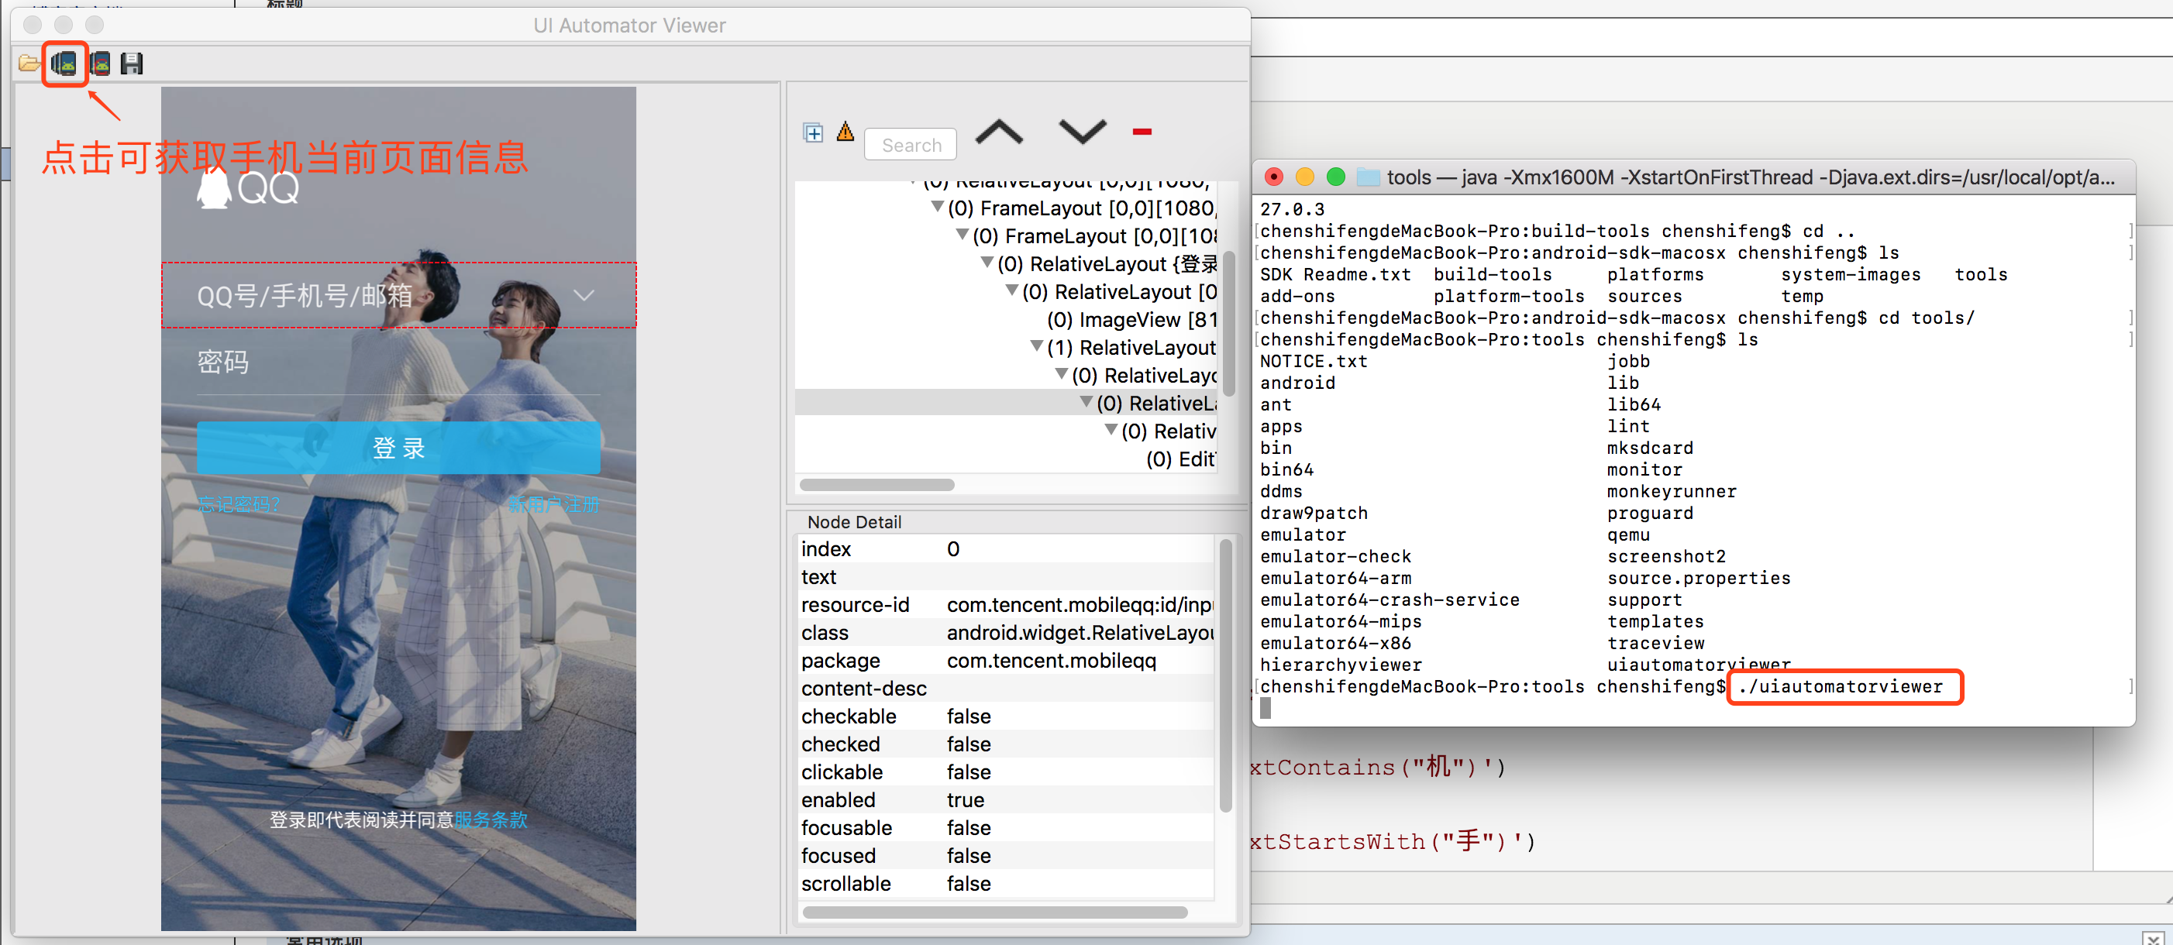Open the QQ account dropdown arrow in the screenshot

583,296
